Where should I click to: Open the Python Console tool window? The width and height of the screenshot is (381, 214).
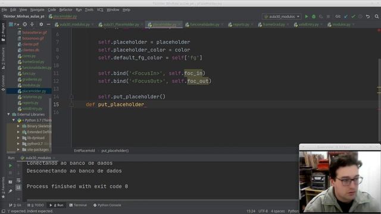click(x=107, y=205)
